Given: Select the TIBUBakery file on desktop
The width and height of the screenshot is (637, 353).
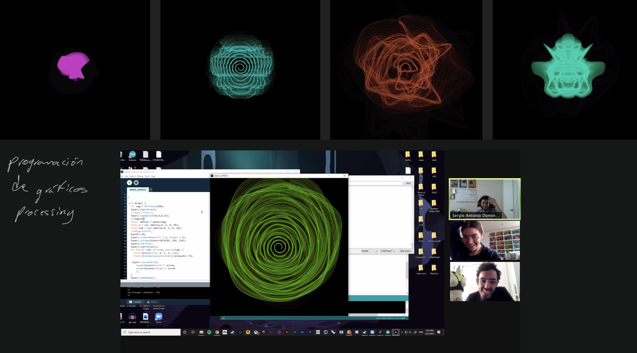Looking at the screenshot, I should click(146, 156).
